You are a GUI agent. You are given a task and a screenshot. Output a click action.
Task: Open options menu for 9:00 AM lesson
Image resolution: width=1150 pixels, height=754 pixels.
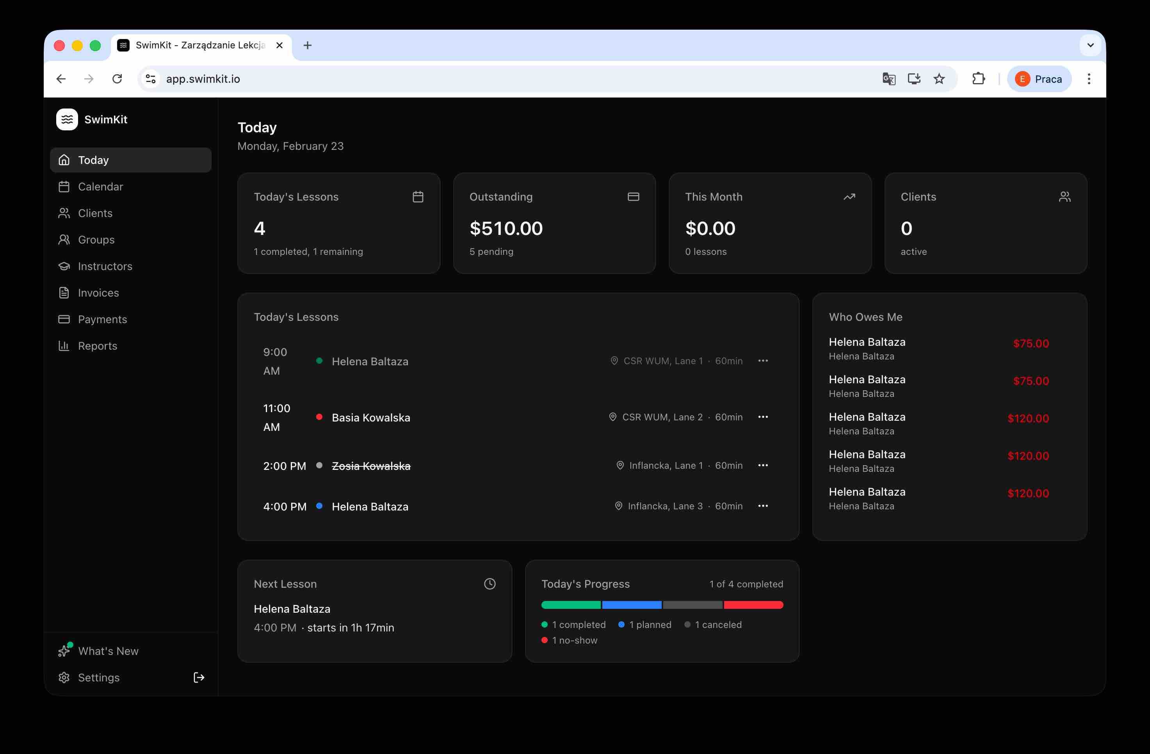[x=763, y=361]
